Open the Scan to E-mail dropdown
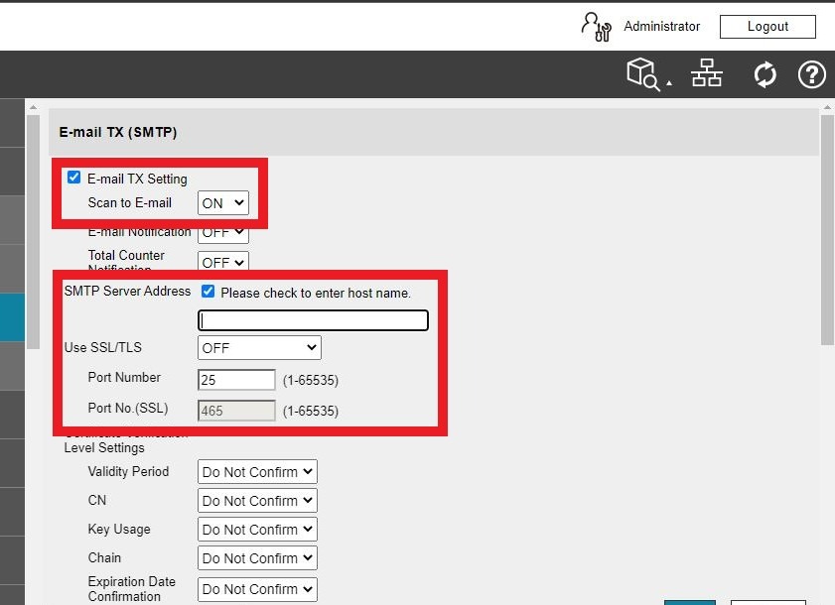835x605 pixels. 222,202
